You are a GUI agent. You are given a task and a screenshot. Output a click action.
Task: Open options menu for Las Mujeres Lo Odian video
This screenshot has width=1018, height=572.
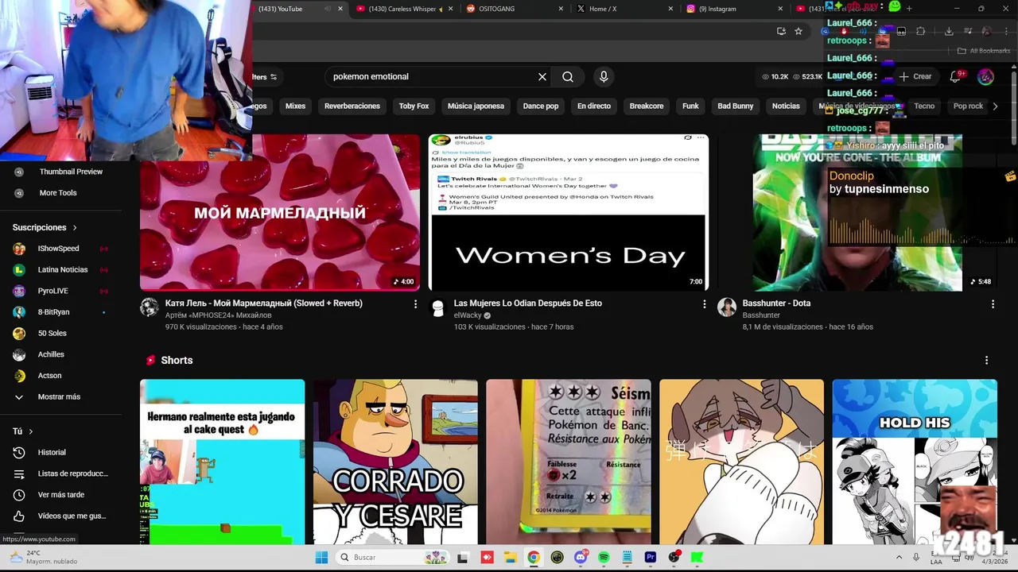click(x=704, y=303)
